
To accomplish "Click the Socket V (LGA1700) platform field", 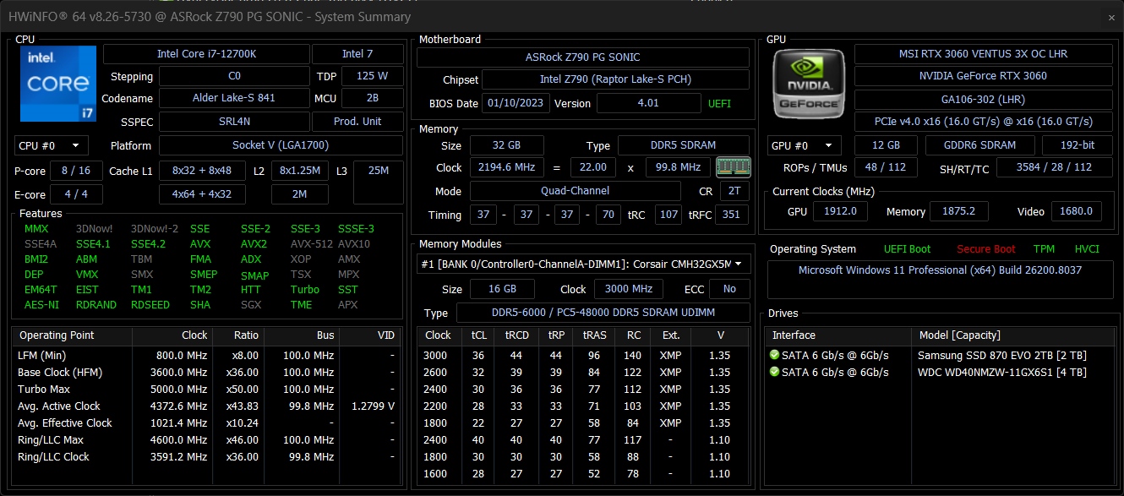I will point(281,145).
